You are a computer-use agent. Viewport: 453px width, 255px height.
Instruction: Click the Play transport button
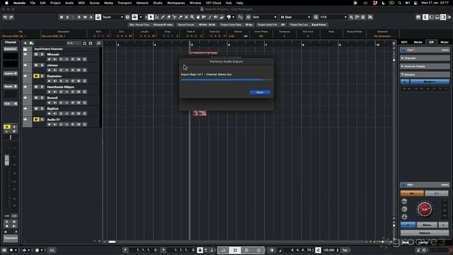pos(247,250)
